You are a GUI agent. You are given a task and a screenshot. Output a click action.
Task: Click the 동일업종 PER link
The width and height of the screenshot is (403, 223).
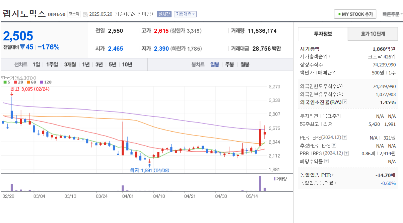tap(315, 175)
